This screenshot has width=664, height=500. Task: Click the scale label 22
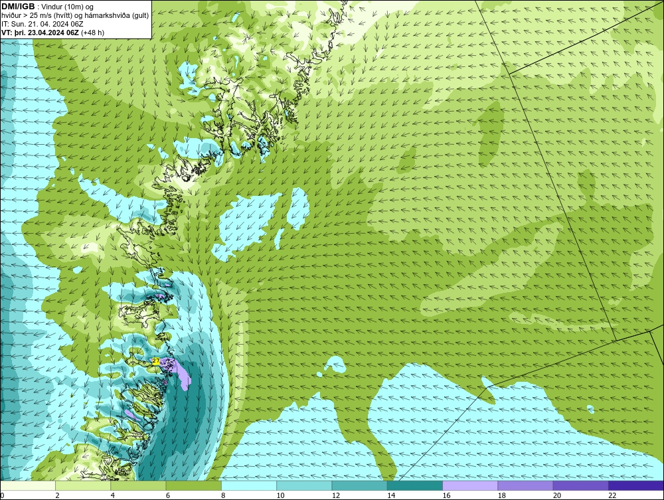pyautogui.click(x=612, y=495)
